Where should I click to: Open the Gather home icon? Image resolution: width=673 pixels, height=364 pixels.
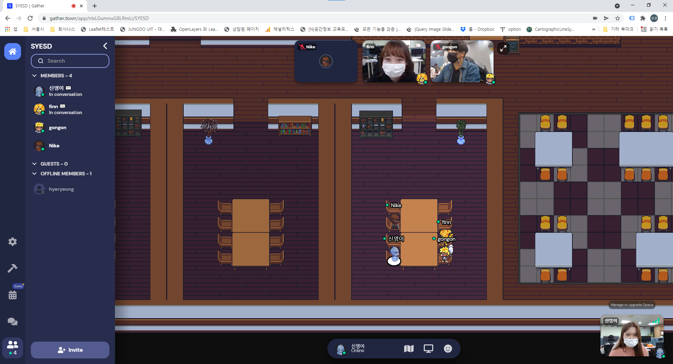[13, 51]
